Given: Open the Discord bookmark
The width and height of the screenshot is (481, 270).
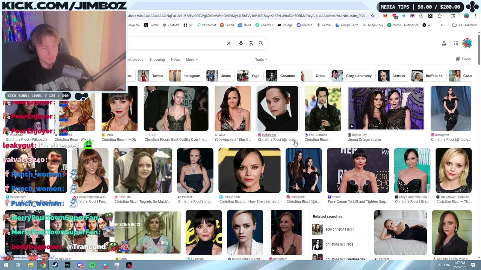Looking at the screenshot, I should (304, 25).
